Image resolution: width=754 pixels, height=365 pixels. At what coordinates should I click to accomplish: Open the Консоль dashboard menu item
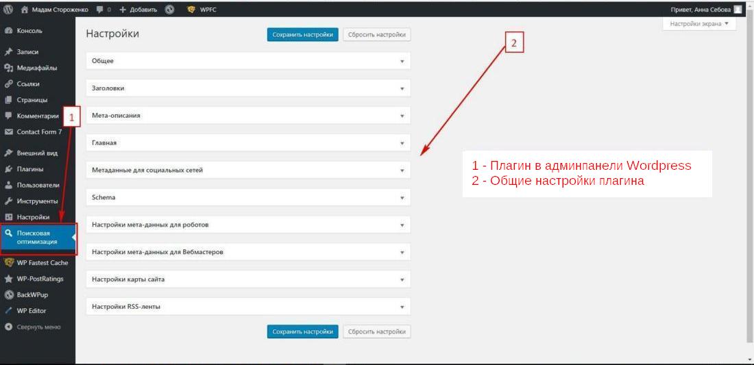point(29,31)
